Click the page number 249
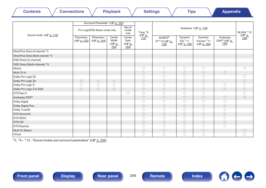Screen dimensions: 266x188 [133, 176]
